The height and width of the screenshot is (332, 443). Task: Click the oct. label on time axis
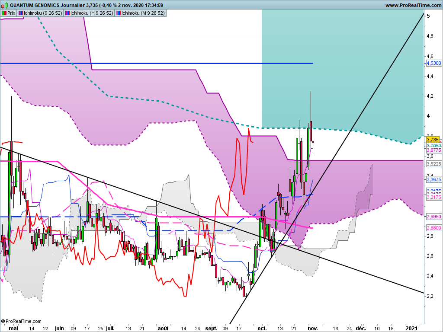coord(262,329)
